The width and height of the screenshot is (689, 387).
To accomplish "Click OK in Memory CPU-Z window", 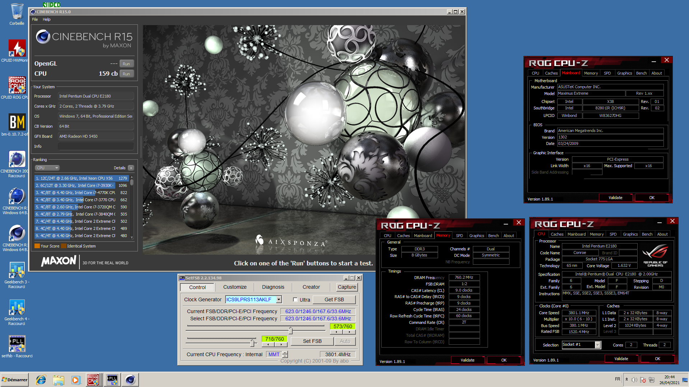I will tap(504, 360).
